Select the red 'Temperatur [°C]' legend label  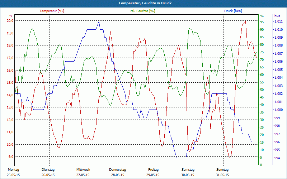pos(52,11)
